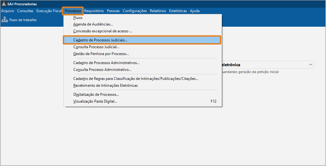The height and width of the screenshot is (166, 326).
Task: Select Cadastro de Processos Judiciais entry
Action: [100, 40]
